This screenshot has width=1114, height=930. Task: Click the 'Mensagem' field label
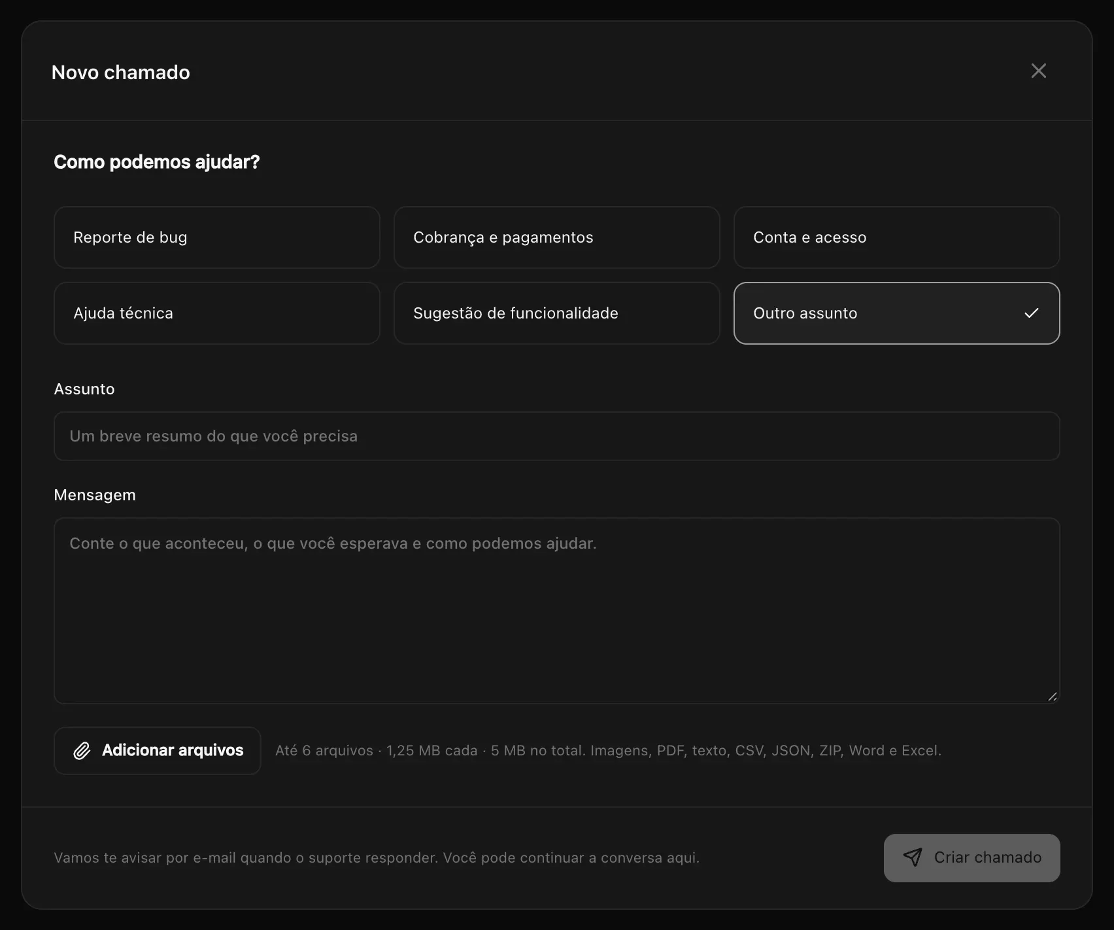click(95, 495)
